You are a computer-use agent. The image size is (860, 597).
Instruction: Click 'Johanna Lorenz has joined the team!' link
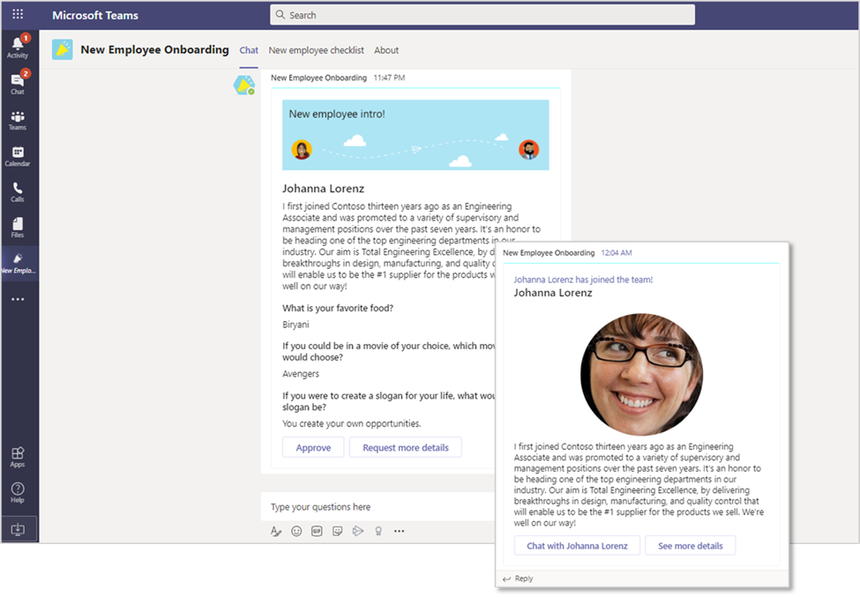coord(583,280)
